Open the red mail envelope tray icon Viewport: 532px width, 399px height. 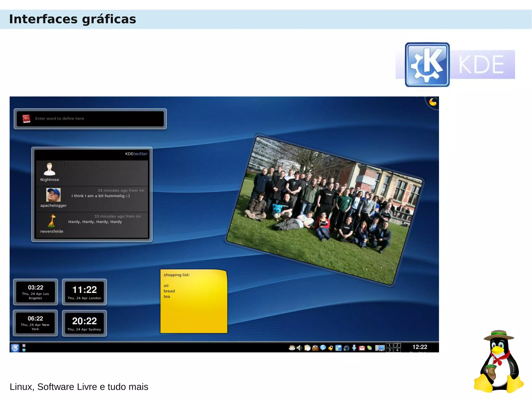[x=362, y=348]
